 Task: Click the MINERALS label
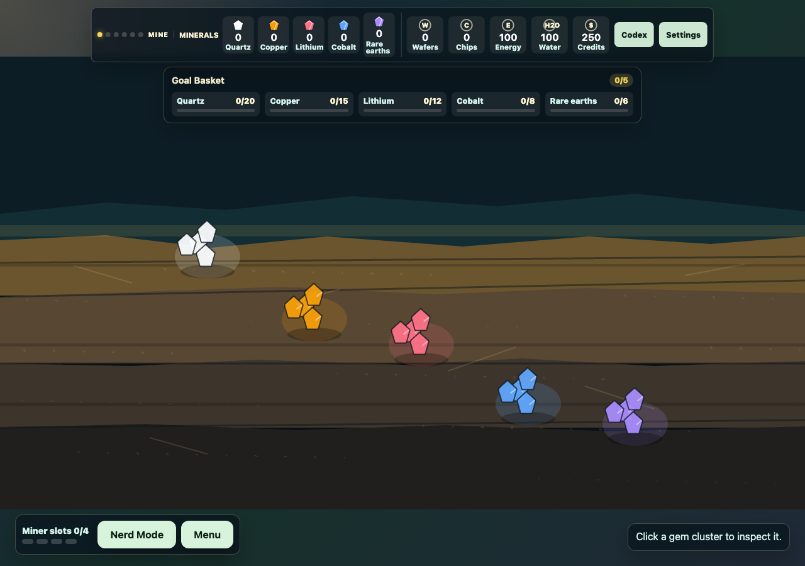click(199, 35)
